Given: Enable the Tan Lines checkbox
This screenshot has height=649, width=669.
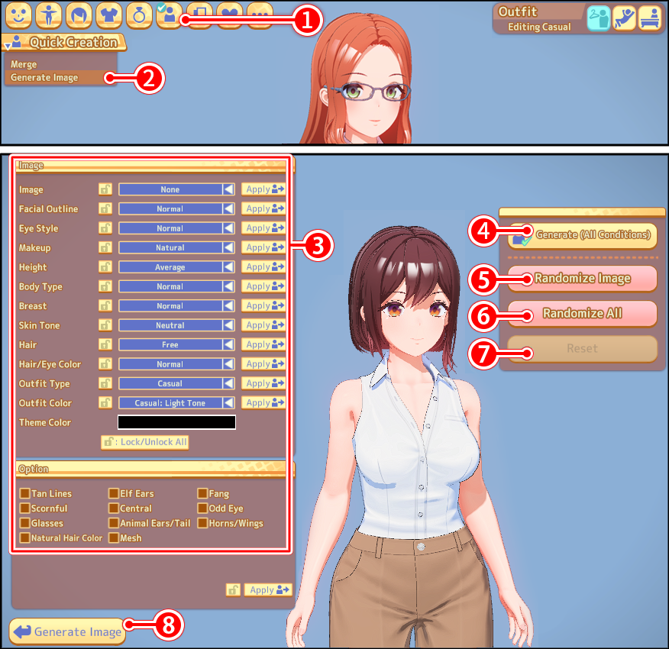Looking at the screenshot, I should (x=25, y=494).
